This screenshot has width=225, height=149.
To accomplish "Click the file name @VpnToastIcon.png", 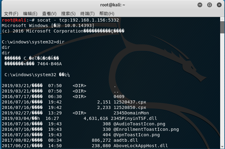I will click(137, 135).
